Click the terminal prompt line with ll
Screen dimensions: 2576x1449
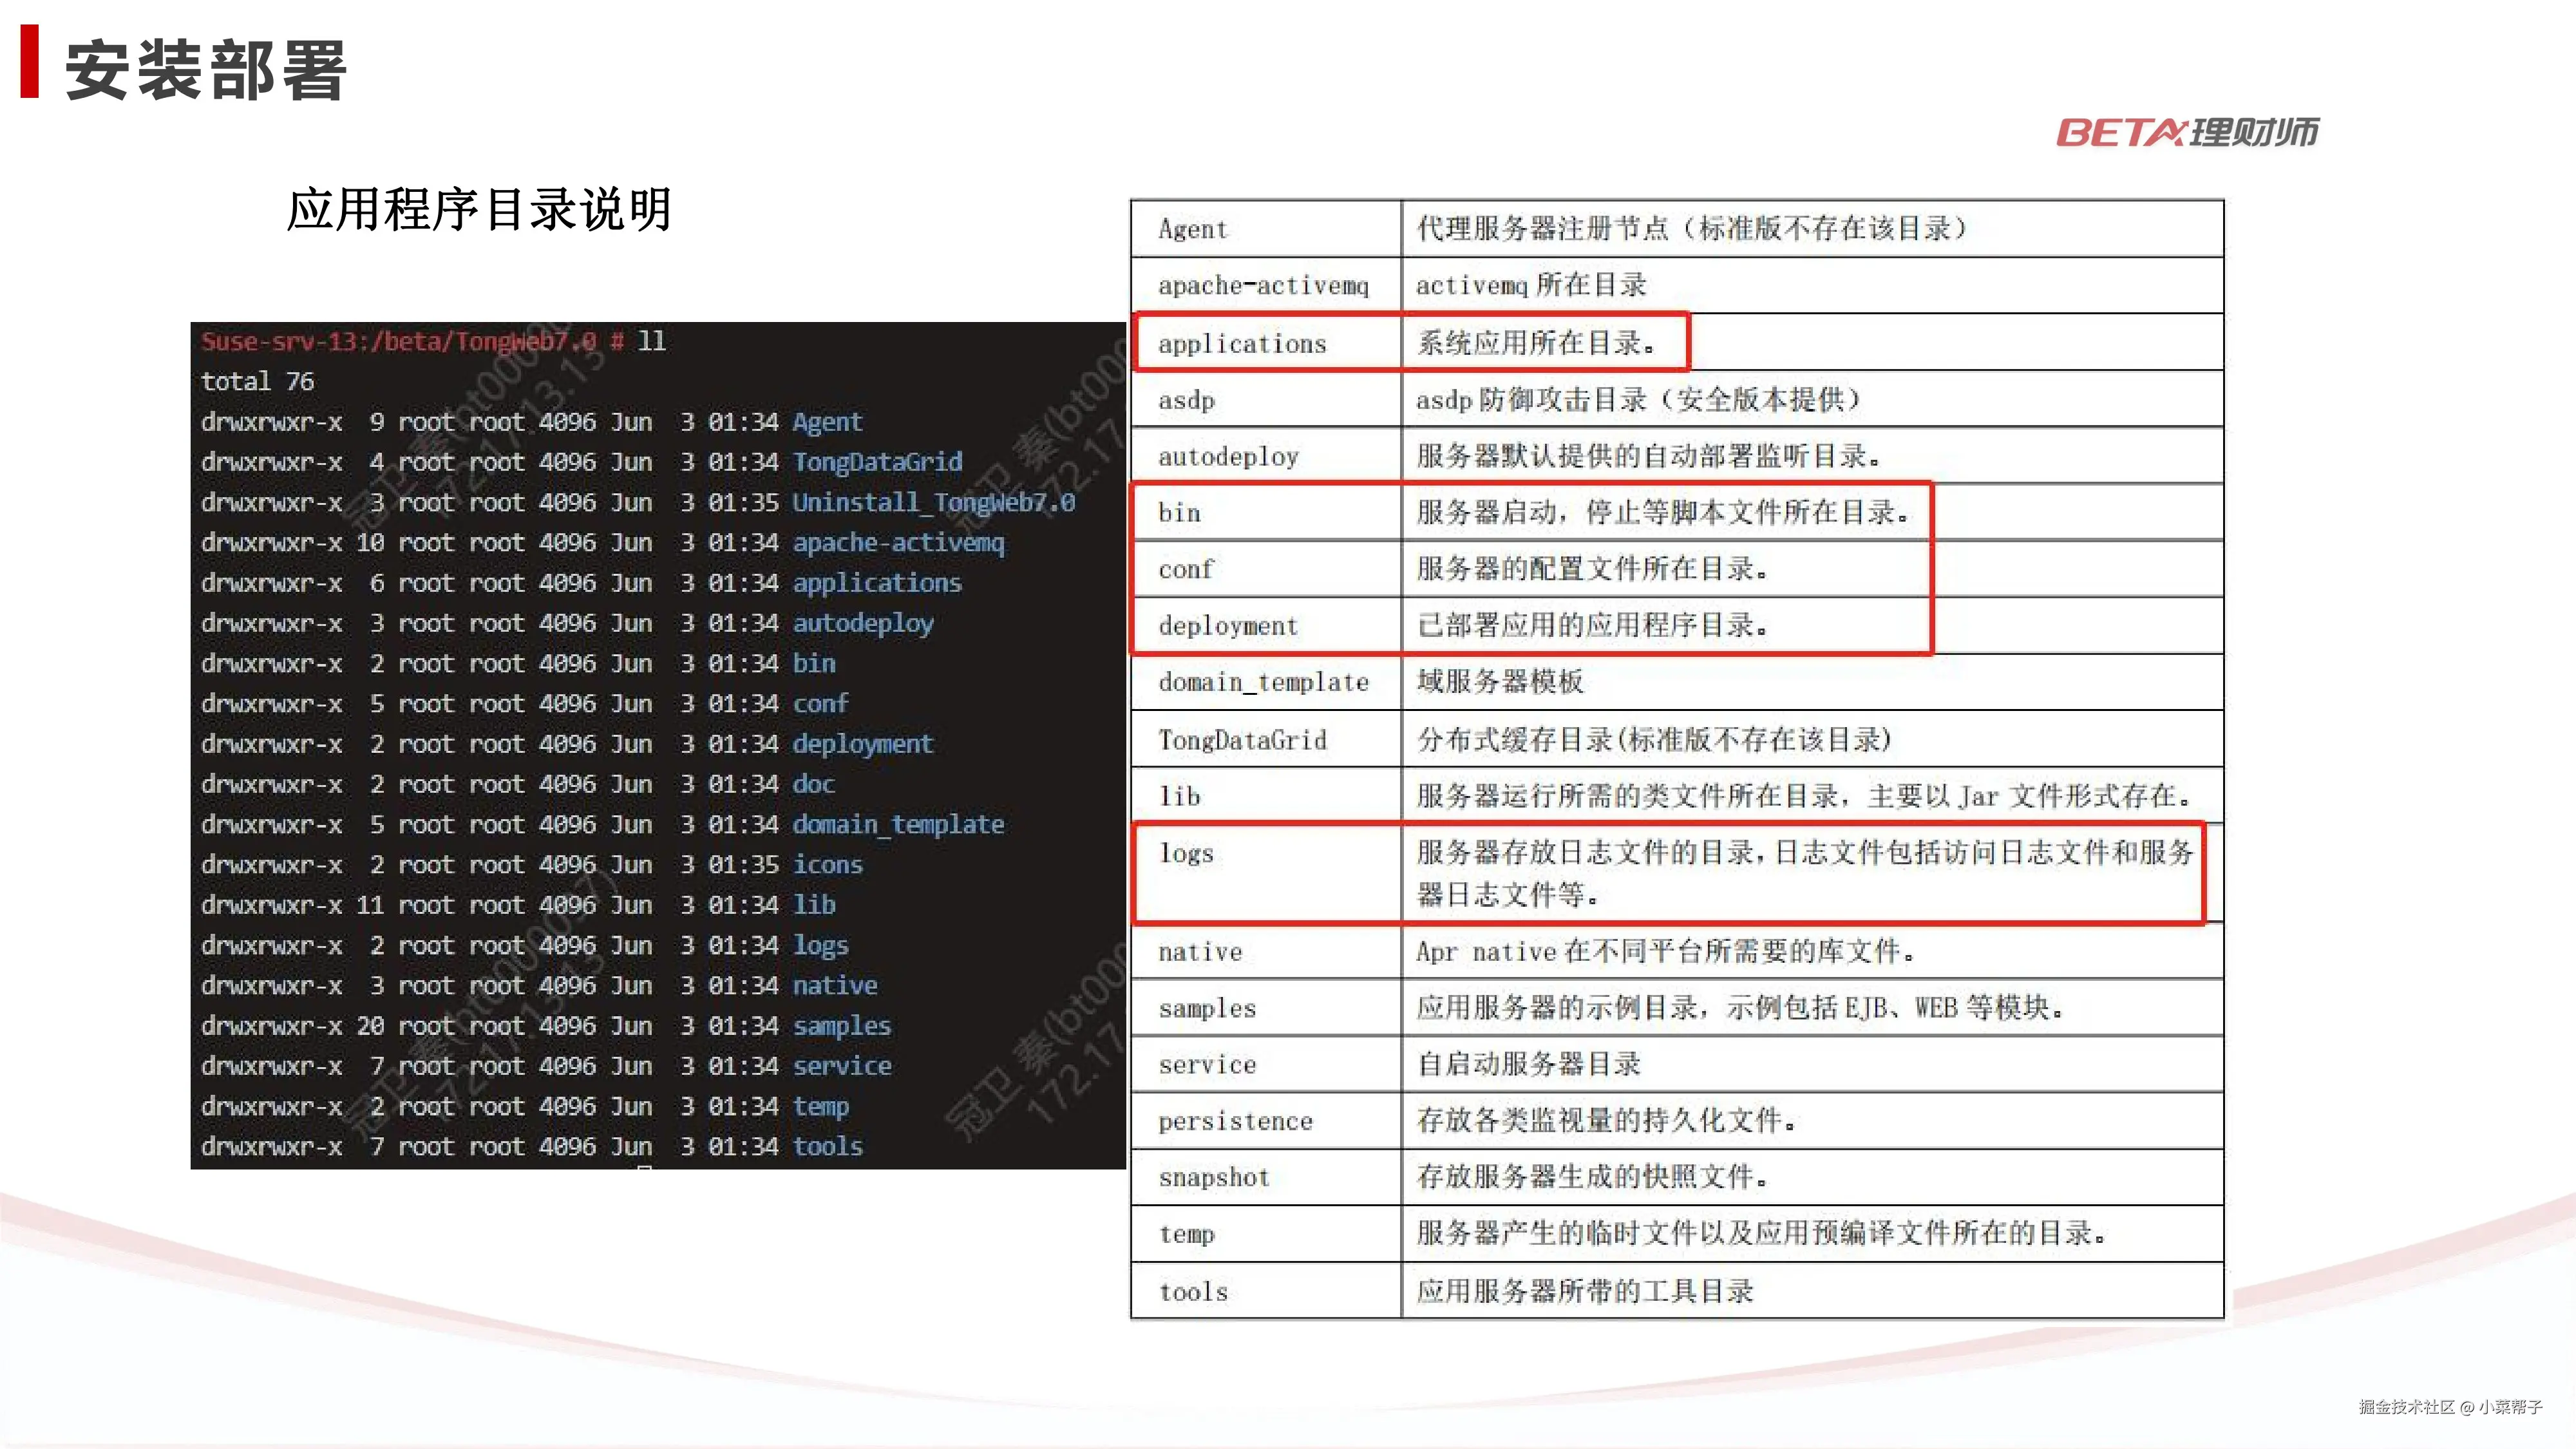tap(432, 341)
